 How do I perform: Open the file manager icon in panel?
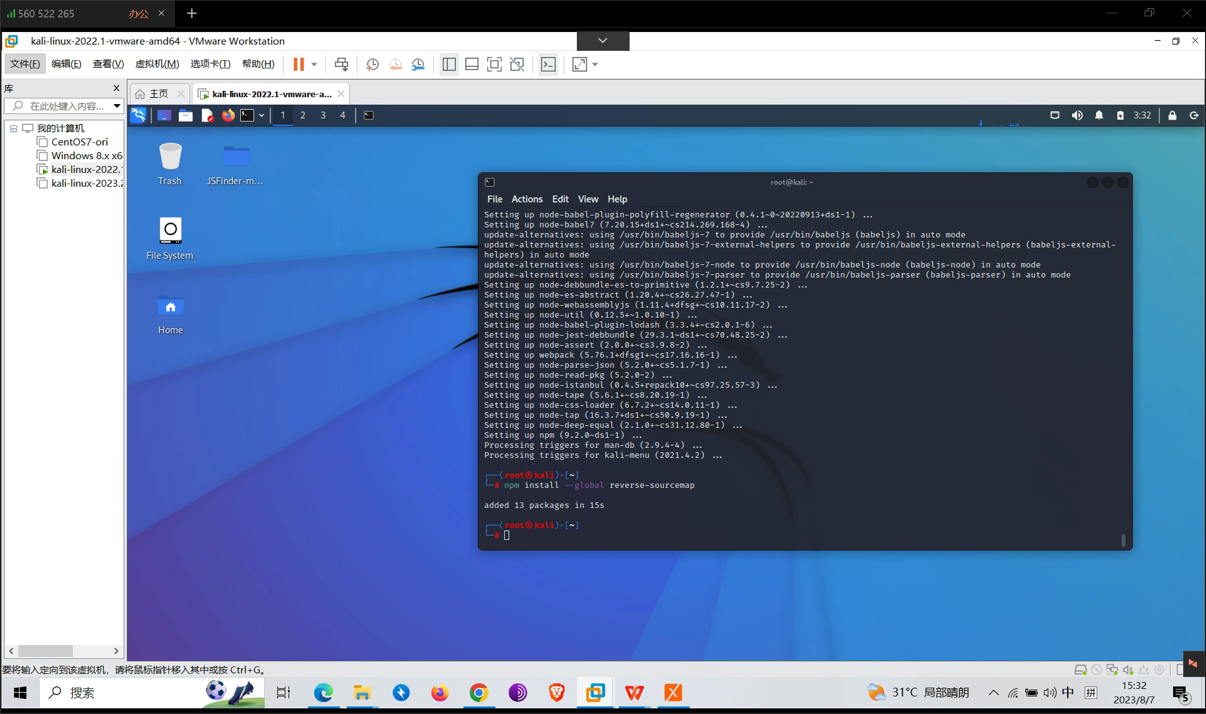[185, 115]
